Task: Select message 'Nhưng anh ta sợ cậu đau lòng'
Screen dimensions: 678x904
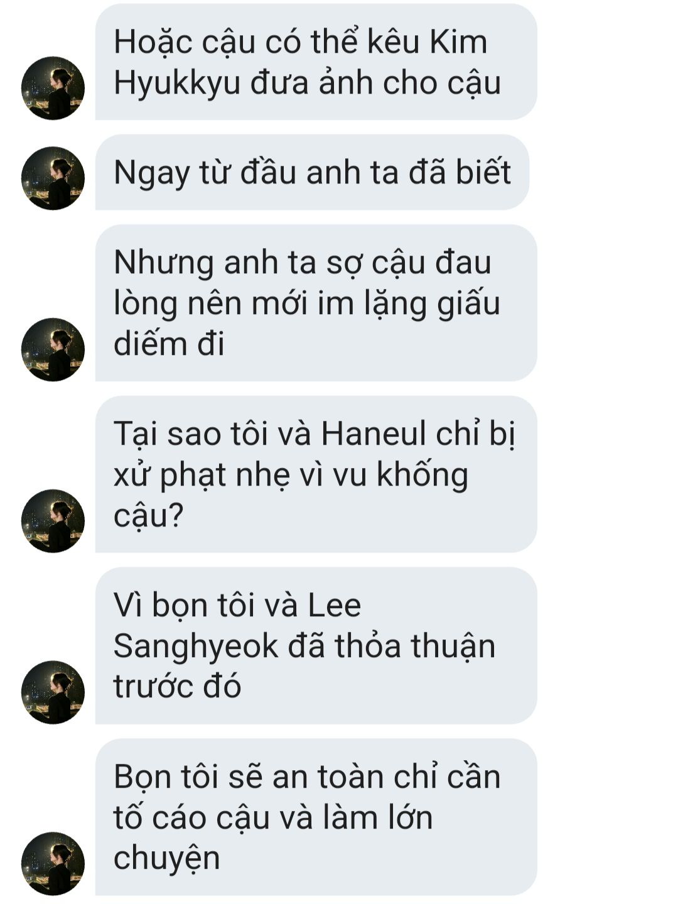Action: click(x=316, y=303)
